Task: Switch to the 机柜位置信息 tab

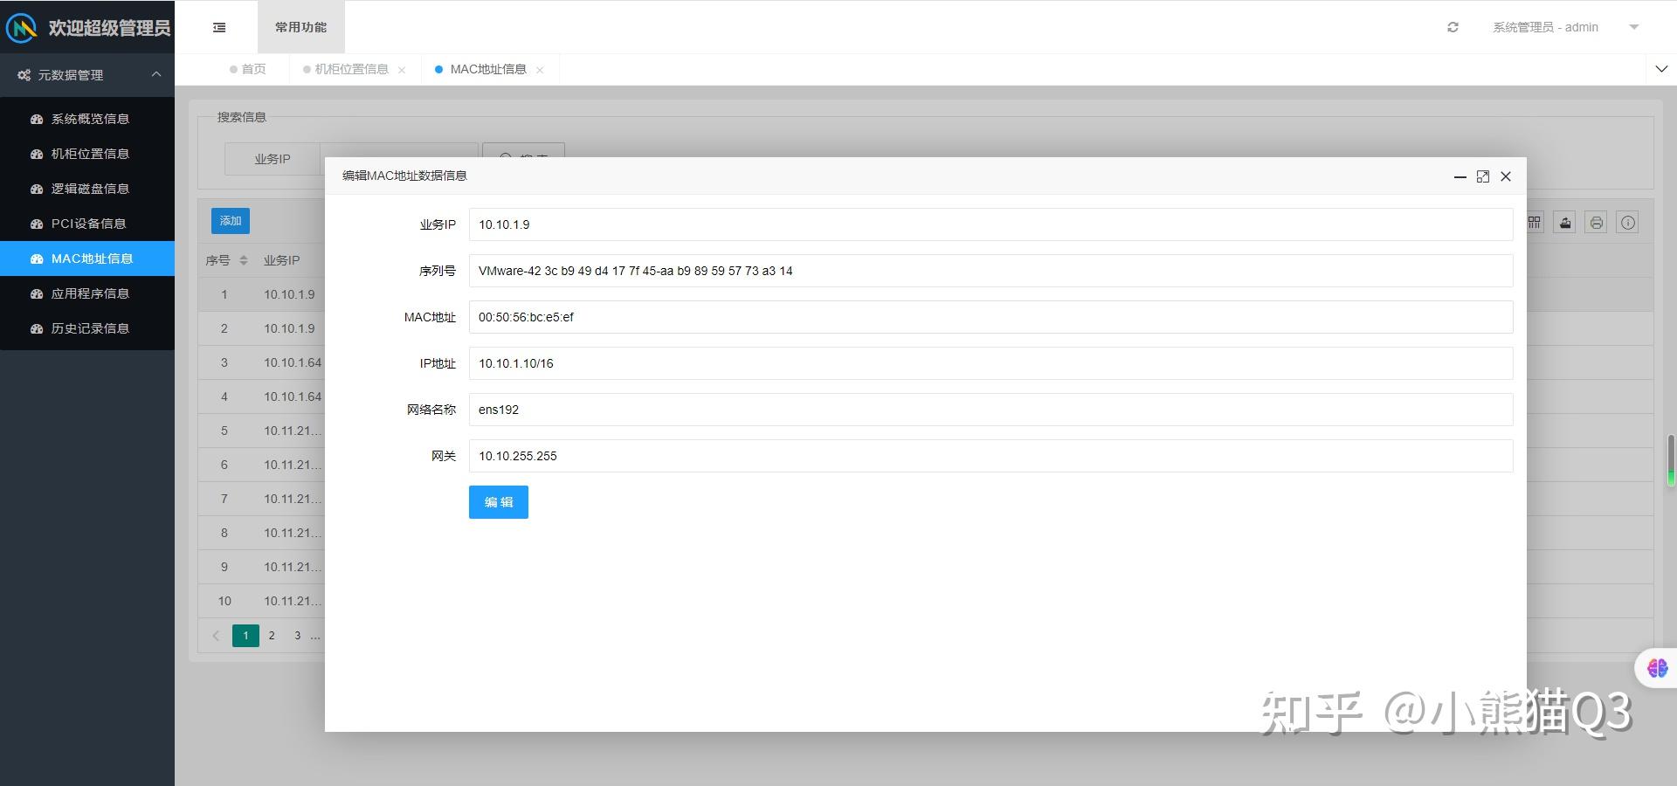Action: [x=351, y=69]
